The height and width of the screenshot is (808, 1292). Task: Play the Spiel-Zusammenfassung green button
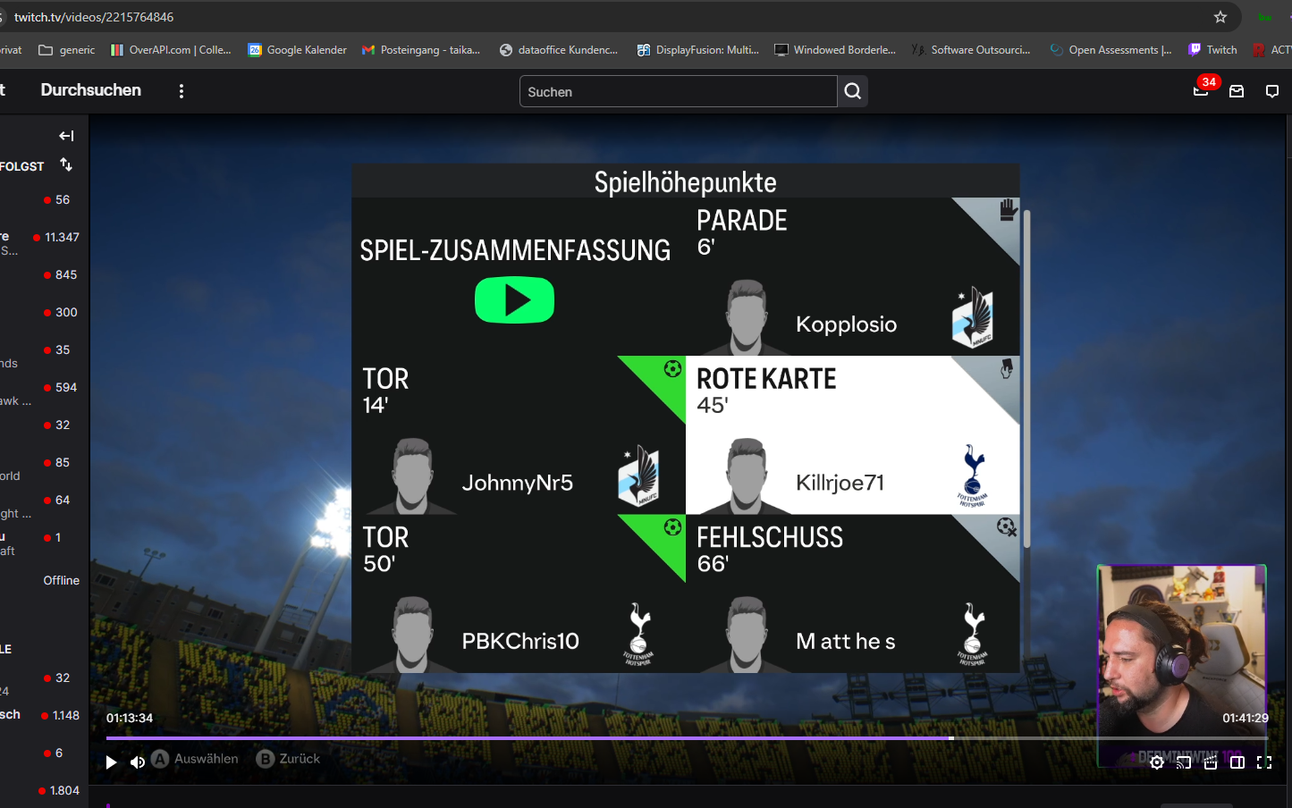coord(514,300)
